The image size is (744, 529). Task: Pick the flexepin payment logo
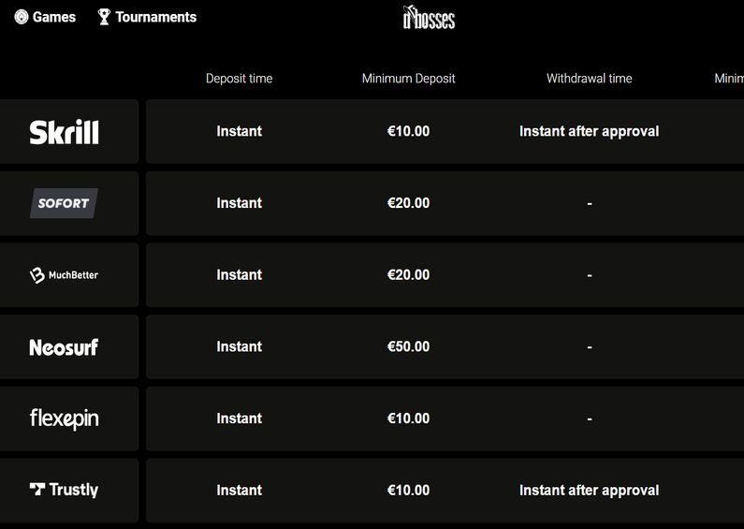pos(64,419)
